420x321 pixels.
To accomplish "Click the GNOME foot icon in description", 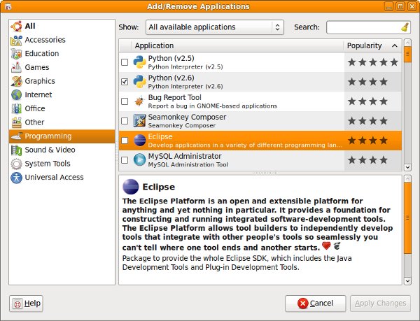I will tap(337, 246).
